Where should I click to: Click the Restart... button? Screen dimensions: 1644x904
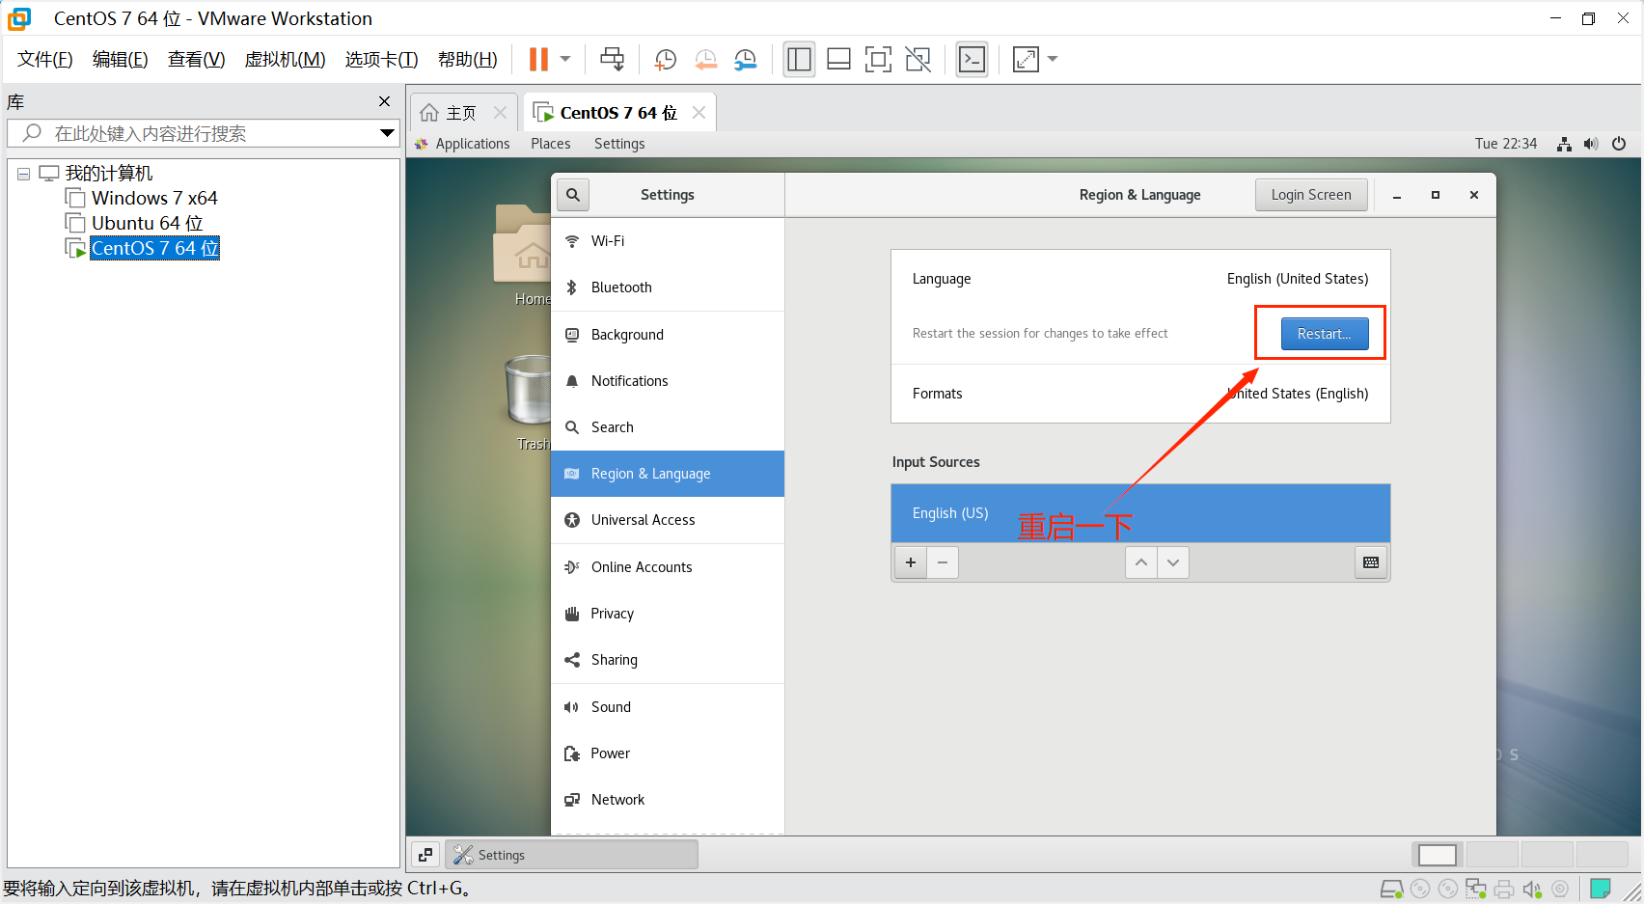(x=1325, y=334)
